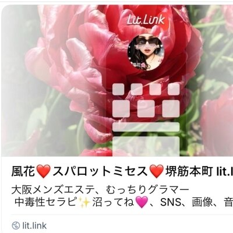The height and width of the screenshot is (233, 233).
Task: Open the lit.link domain text
Action: point(34,226)
